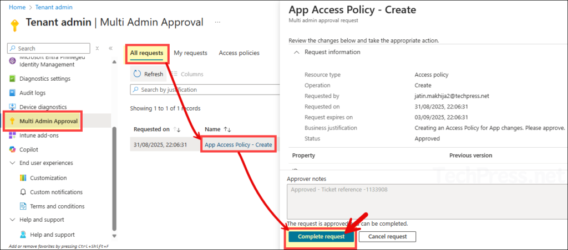Click the Status value Approved
The image size is (568, 250).
click(427, 139)
